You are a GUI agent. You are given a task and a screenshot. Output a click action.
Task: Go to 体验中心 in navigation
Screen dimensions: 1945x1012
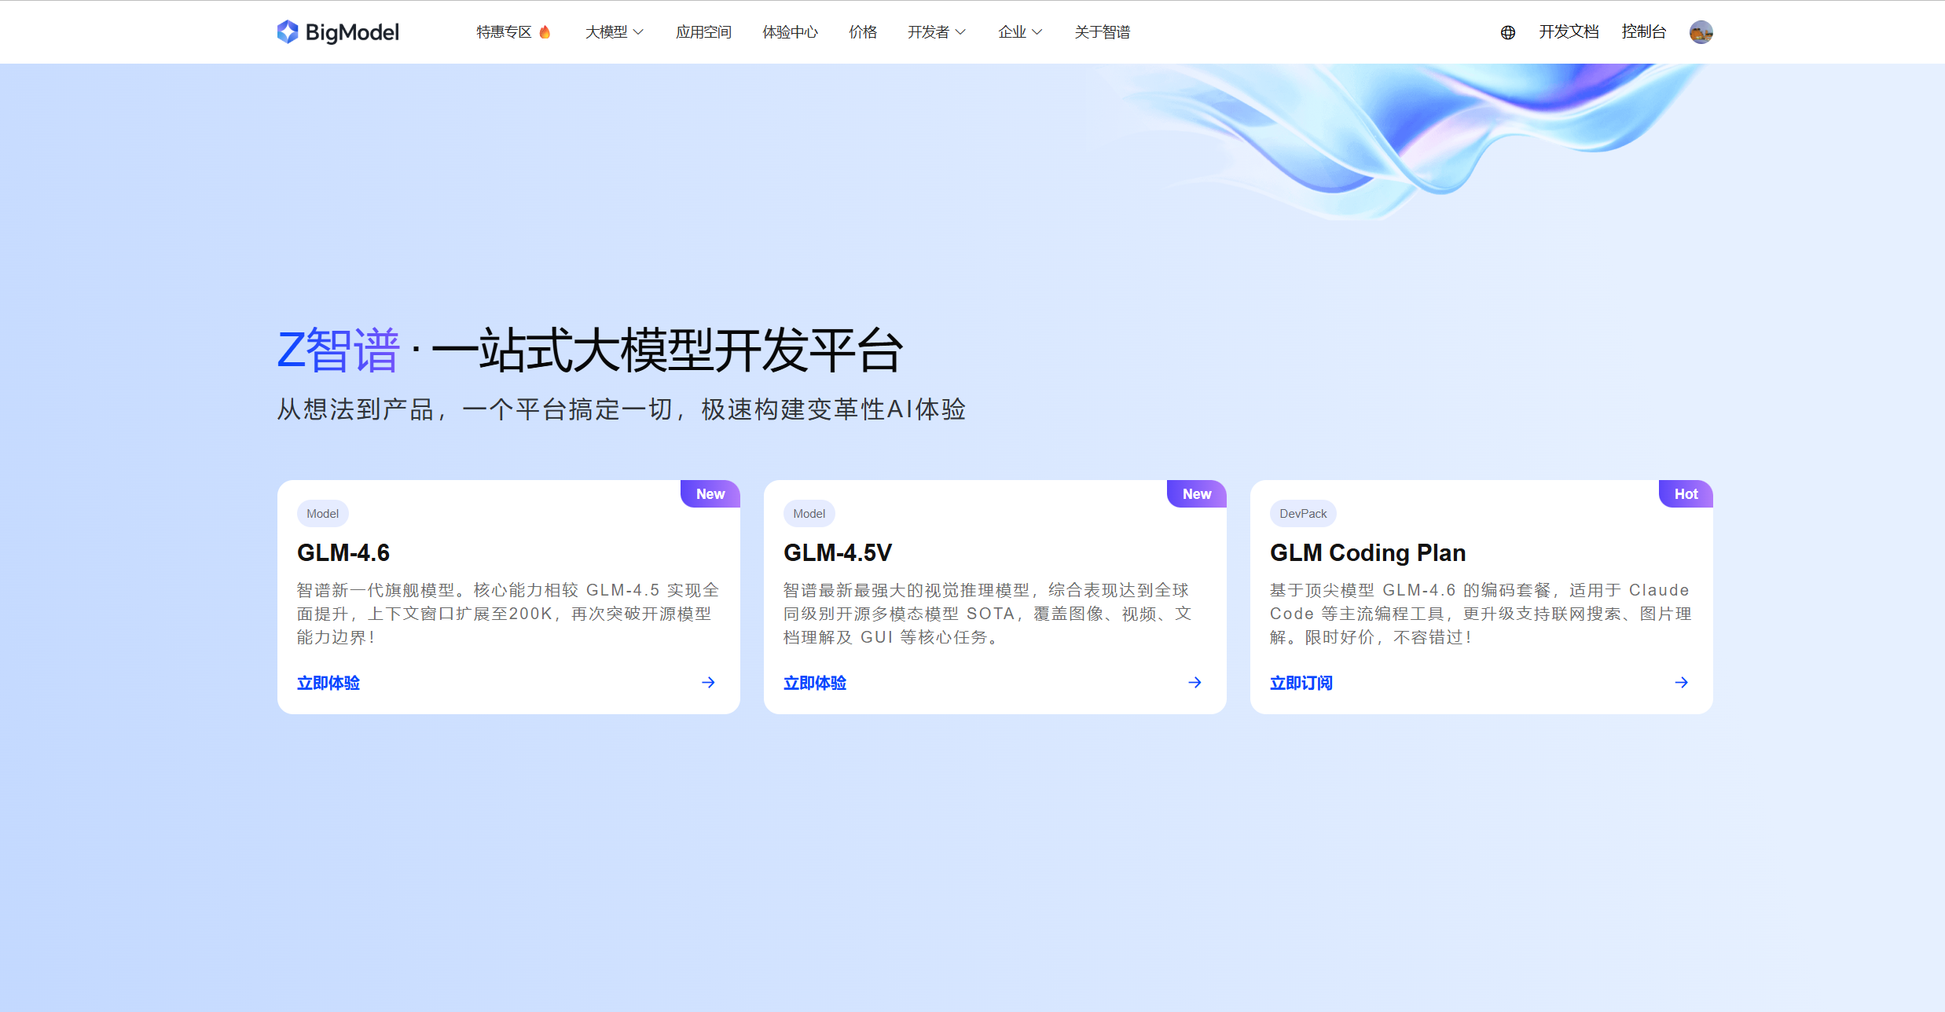(x=790, y=32)
